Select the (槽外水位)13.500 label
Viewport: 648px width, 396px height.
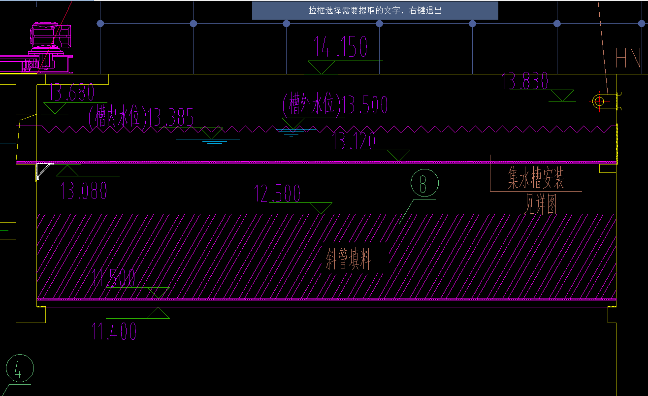point(335,105)
